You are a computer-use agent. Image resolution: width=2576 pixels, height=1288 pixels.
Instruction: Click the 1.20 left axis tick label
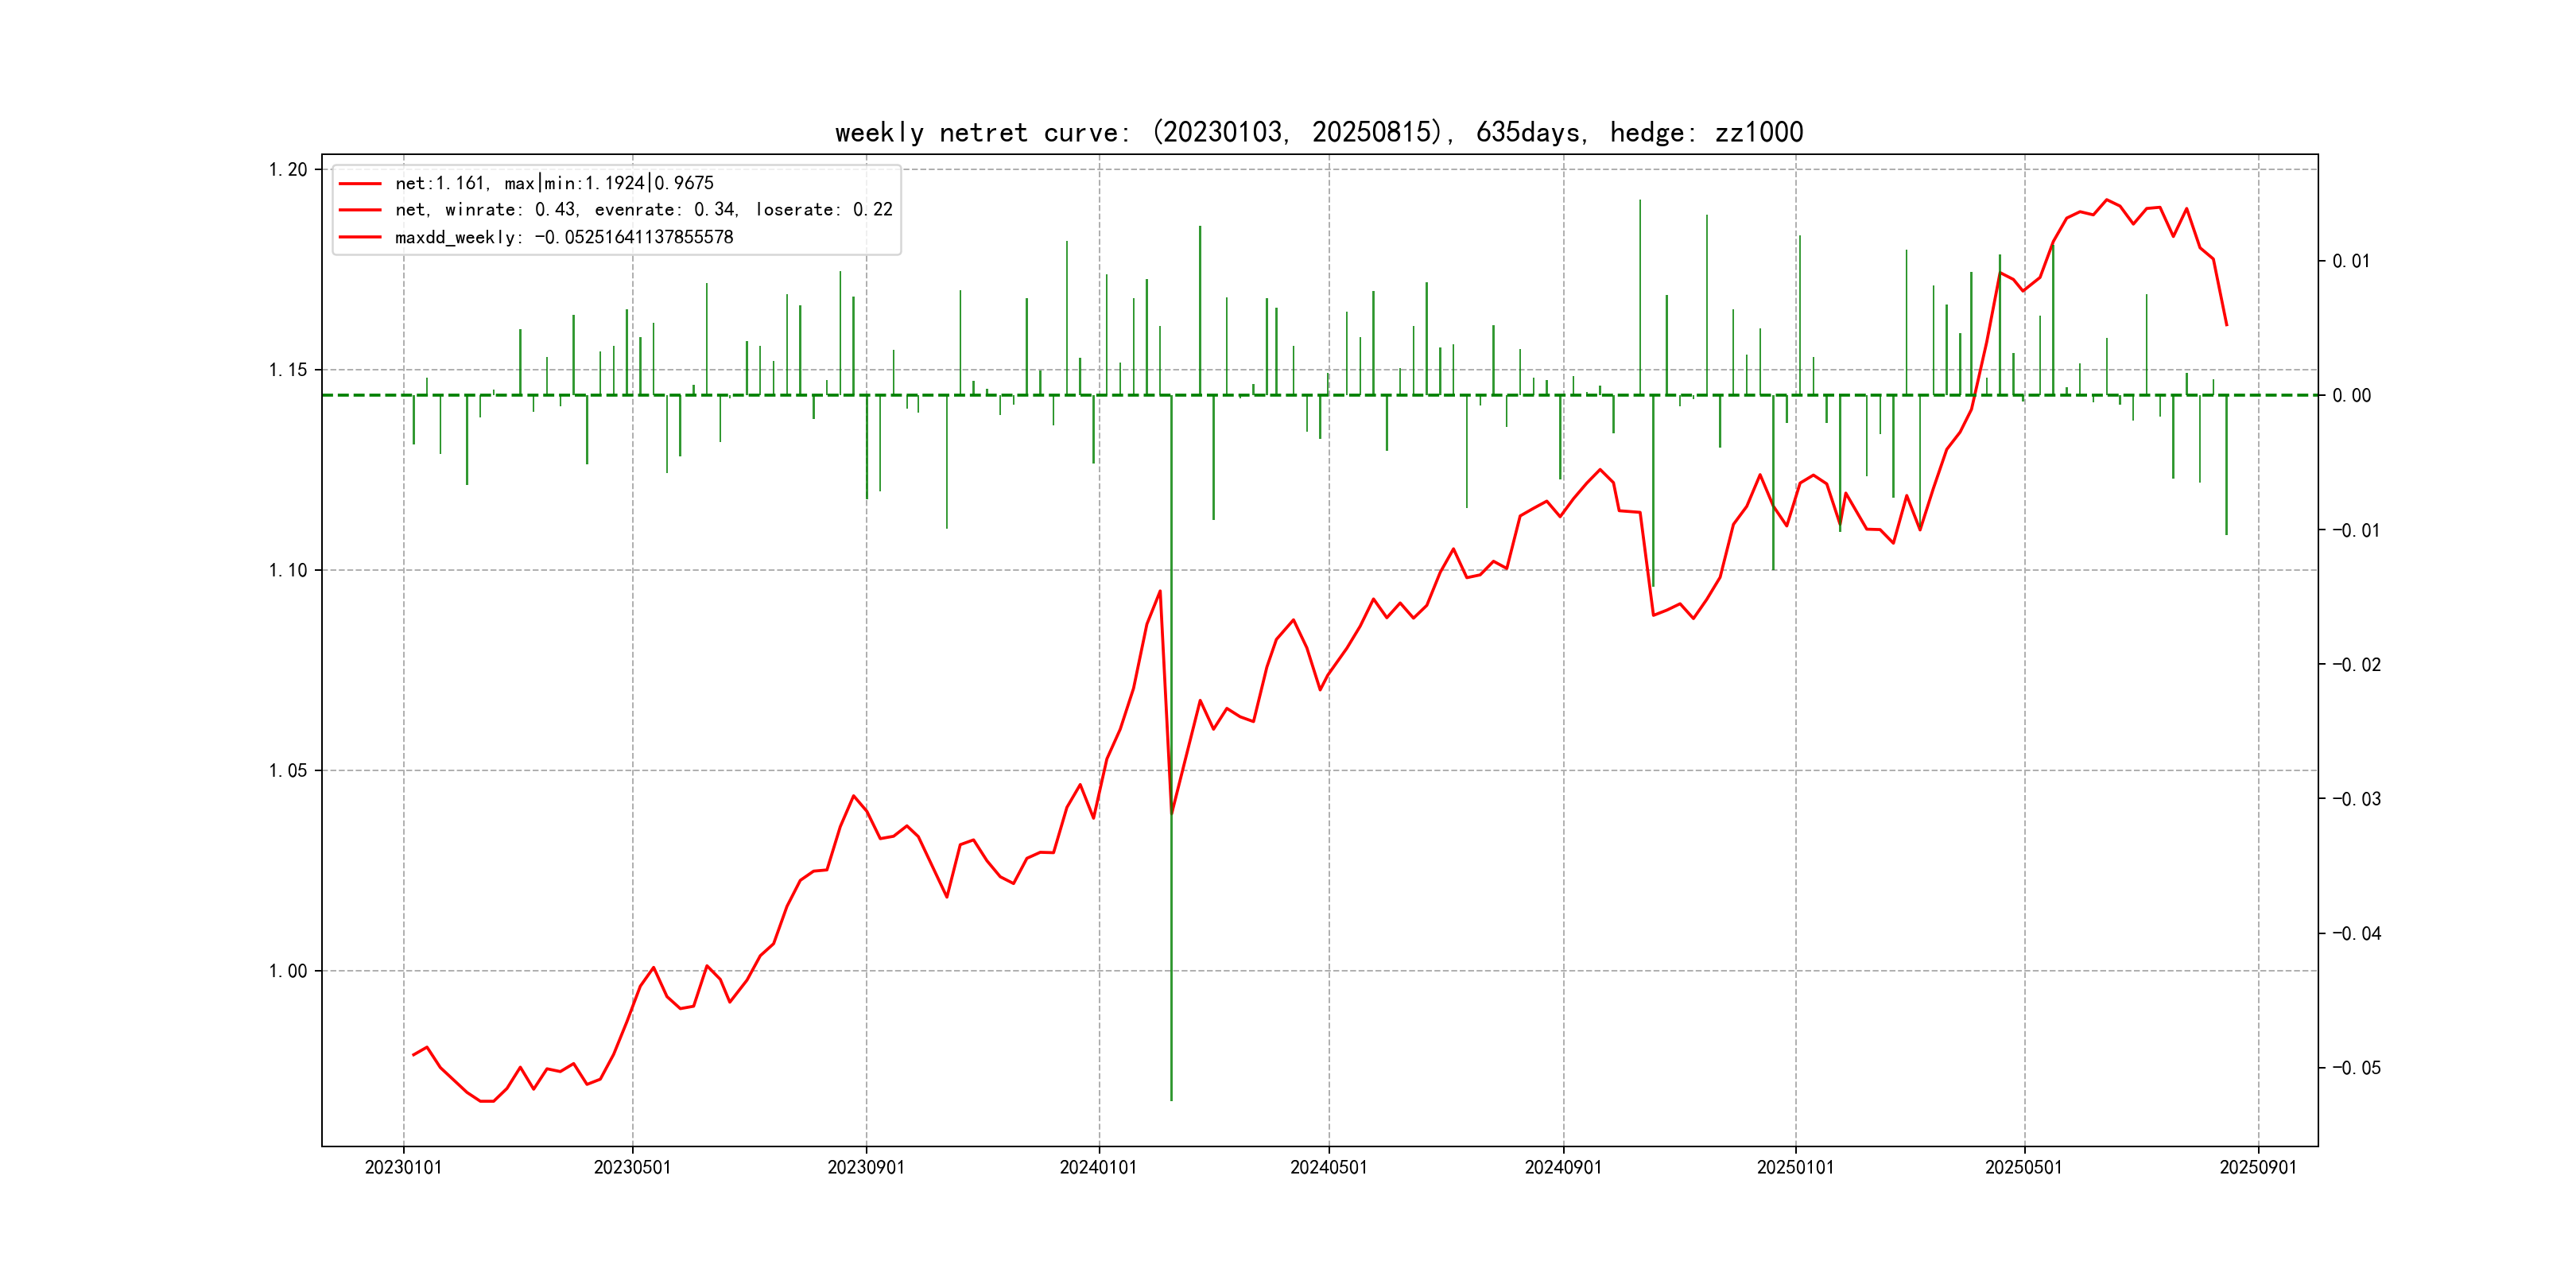288,169
